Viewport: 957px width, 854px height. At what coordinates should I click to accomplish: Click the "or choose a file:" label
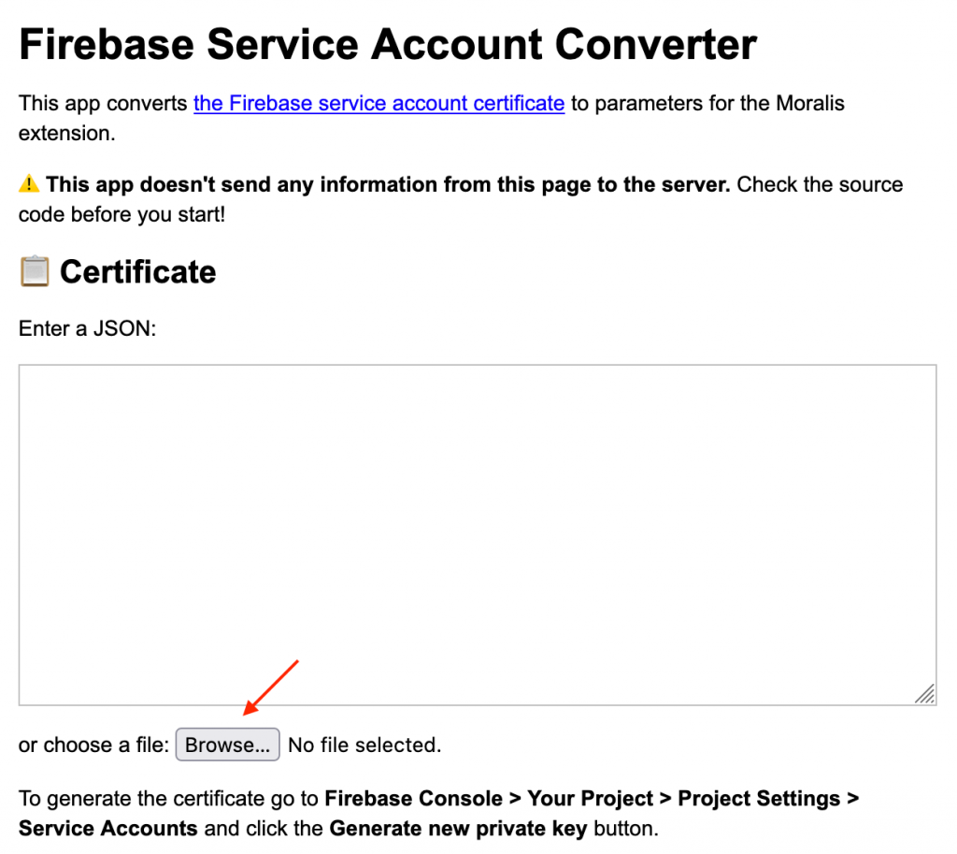click(93, 745)
